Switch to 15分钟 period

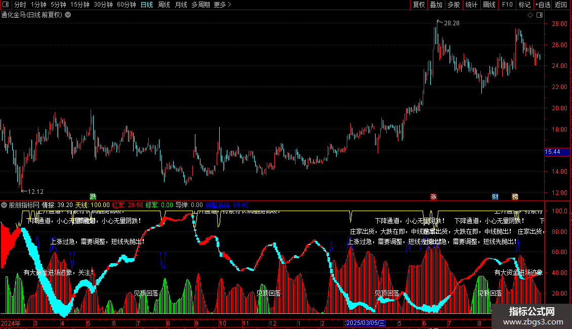[80, 5]
